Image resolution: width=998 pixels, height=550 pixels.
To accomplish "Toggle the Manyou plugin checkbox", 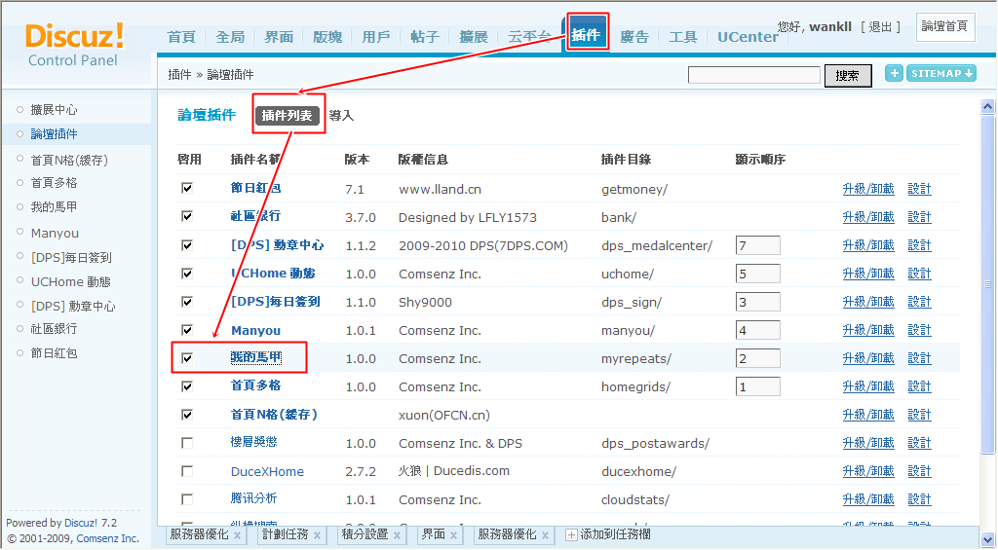I will pyautogui.click(x=187, y=329).
